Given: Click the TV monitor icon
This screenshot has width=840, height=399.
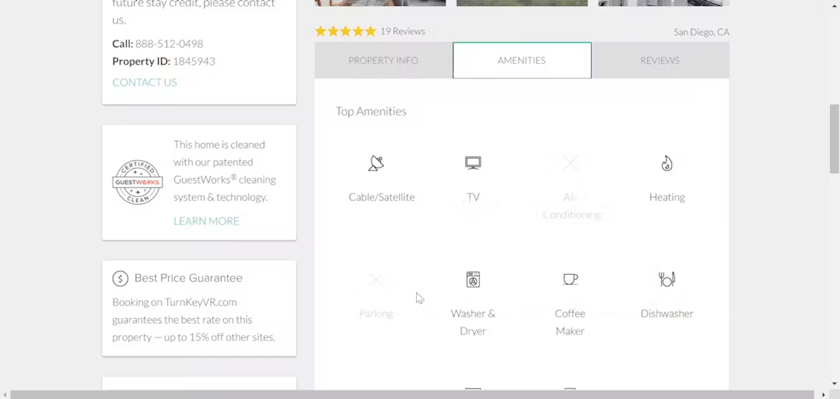Looking at the screenshot, I should click(473, 163).
